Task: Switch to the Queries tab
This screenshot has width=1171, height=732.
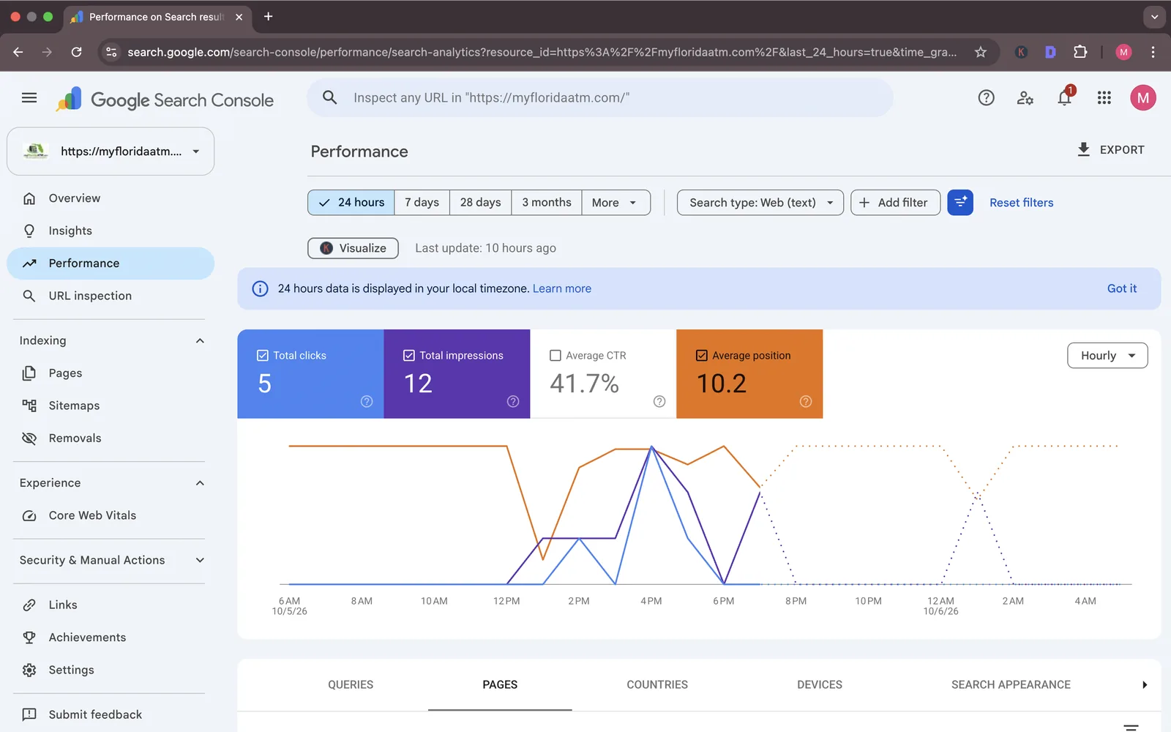Action: [351, 685]
